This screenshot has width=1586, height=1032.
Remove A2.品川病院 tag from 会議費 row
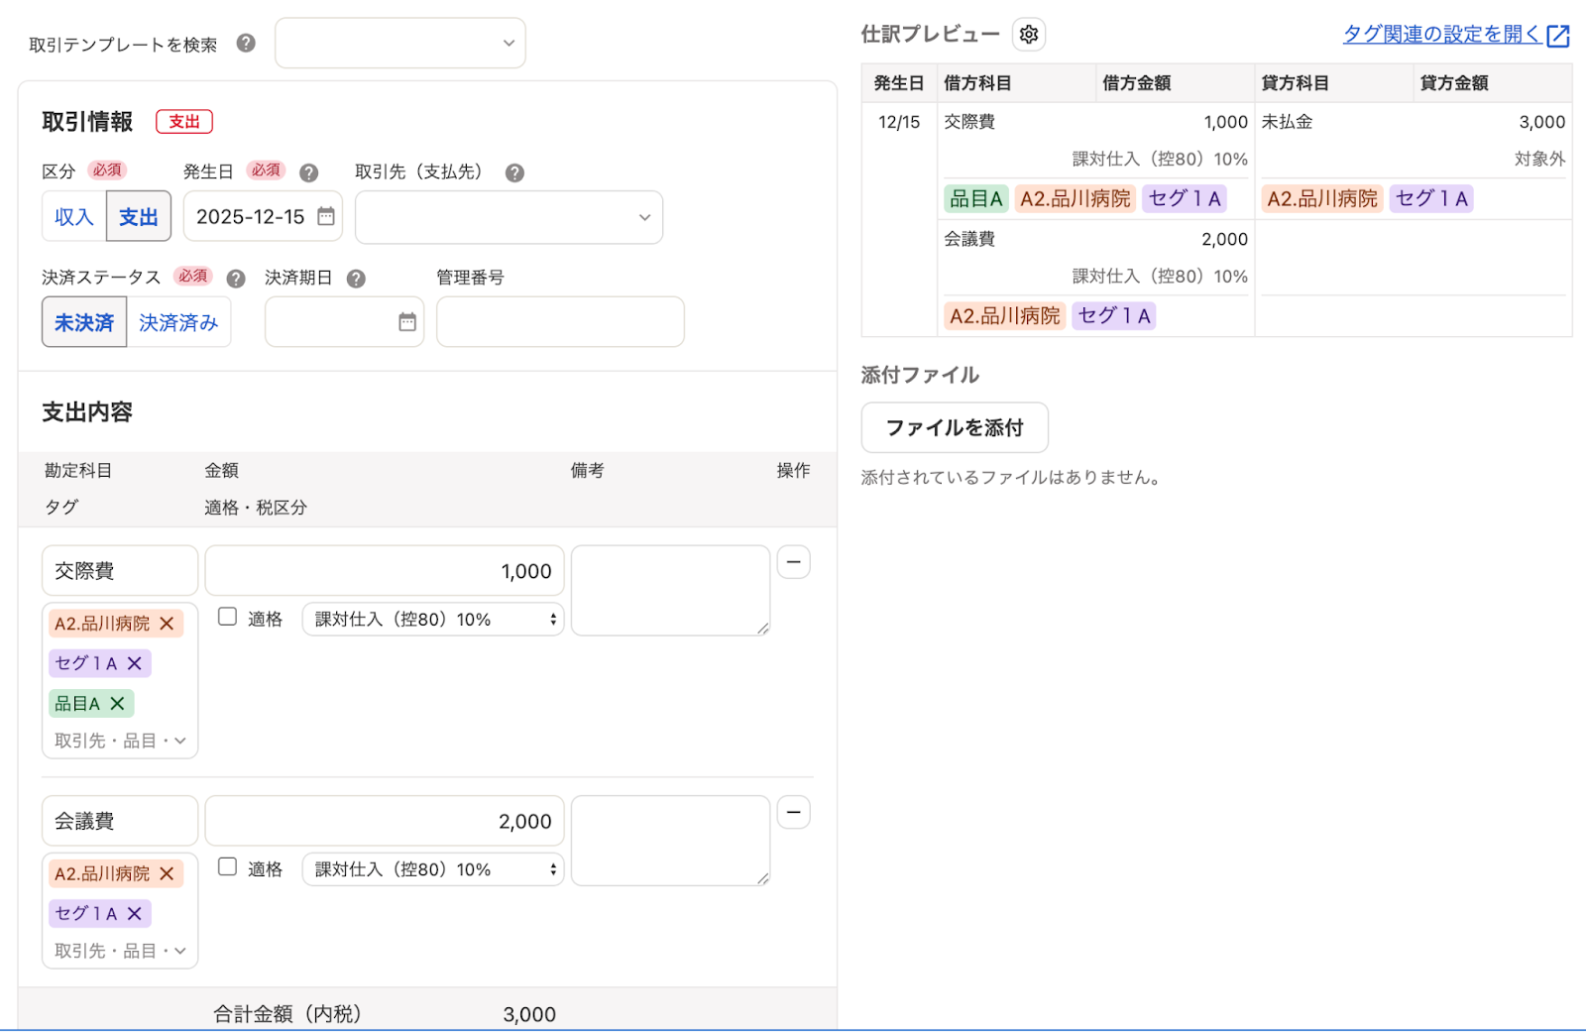[167, 873]
